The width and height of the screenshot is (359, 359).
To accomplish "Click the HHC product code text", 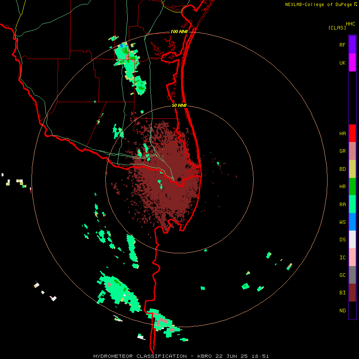I will click(x=351, y=24).
